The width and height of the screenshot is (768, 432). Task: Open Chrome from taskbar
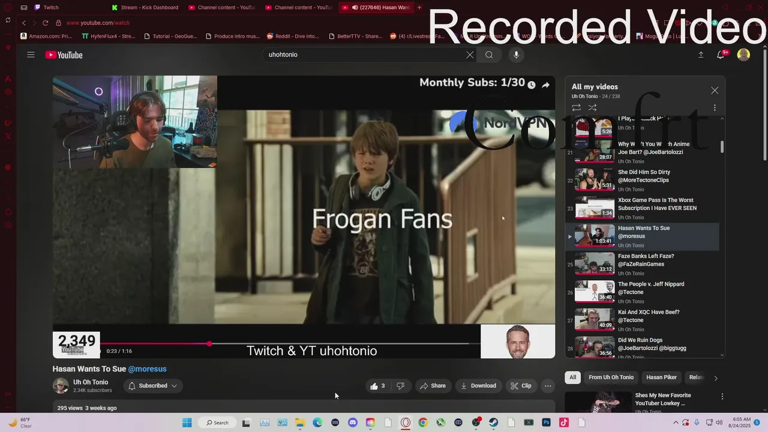point(423,422)
